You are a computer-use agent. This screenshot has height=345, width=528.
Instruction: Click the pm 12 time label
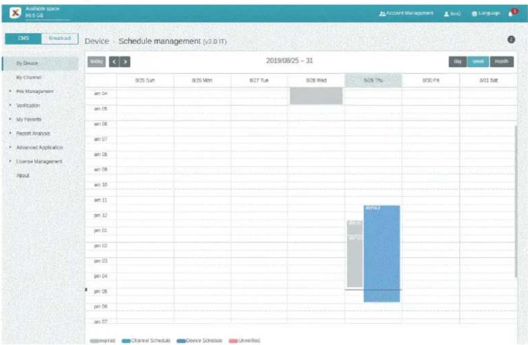pos(101,215)
